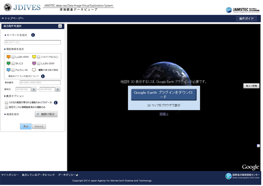
Task: Click the yellow ハイパードルフィン marker icon
Action: 34,57
